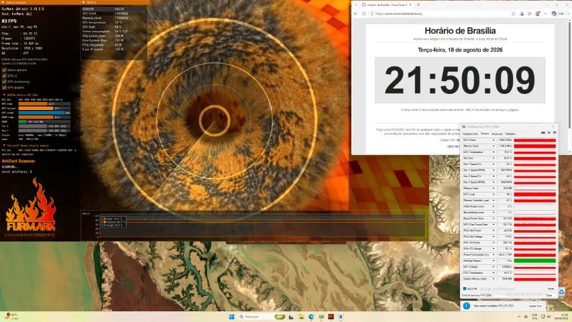Click the Horário de Brasília page heading

(460, 31)
